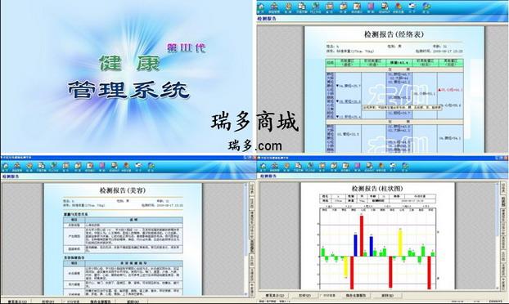The image size is (509, 304).
Task: Click the pink notebook icon in beauty report toolbar
Action: 102,166
